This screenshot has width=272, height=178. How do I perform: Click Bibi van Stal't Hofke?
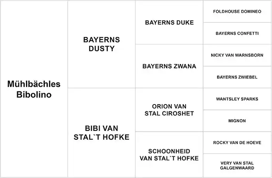102,132
